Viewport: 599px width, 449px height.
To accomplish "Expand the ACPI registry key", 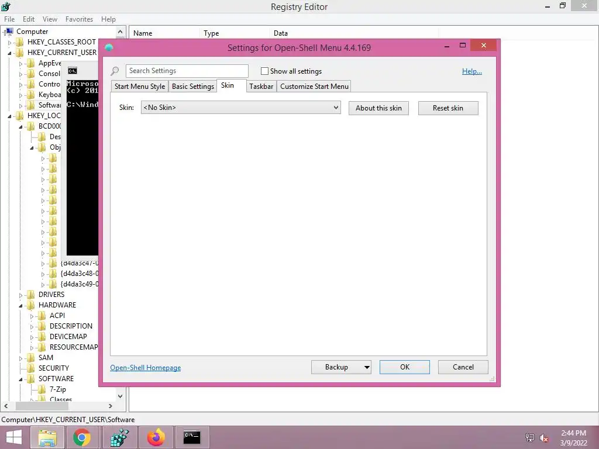I will (x=32, y=316).
